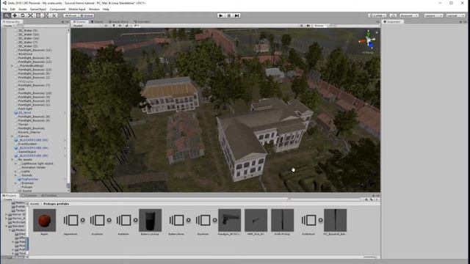Select the Rotate tool

[23, 15]
